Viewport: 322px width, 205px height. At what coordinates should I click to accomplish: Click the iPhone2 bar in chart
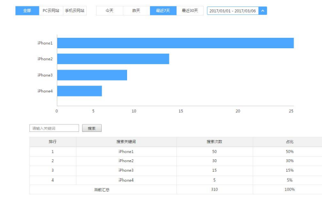pyautogui.click(x=113, y=59)
